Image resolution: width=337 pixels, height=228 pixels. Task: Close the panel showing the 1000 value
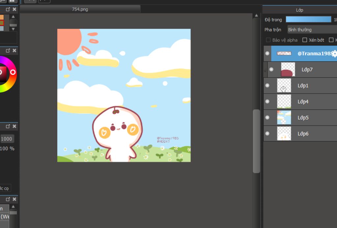pyautogui.click(x=14, y=126)
